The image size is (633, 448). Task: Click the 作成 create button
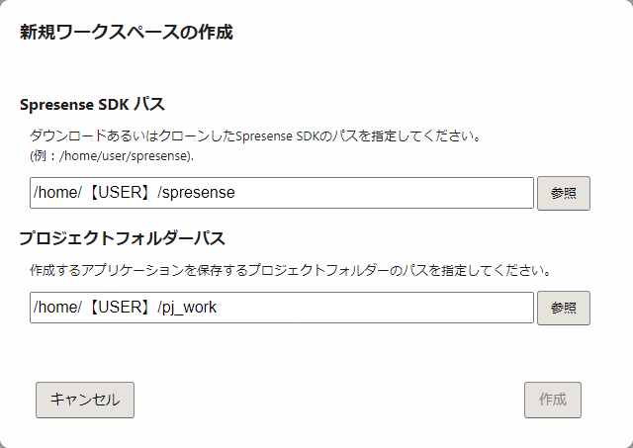pos(553,400)
